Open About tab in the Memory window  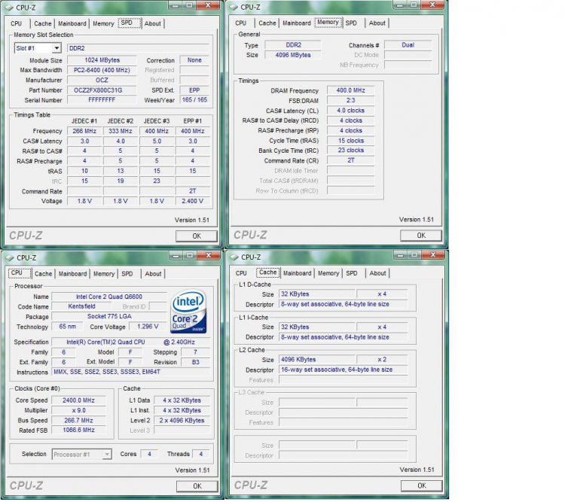point(377,23)
